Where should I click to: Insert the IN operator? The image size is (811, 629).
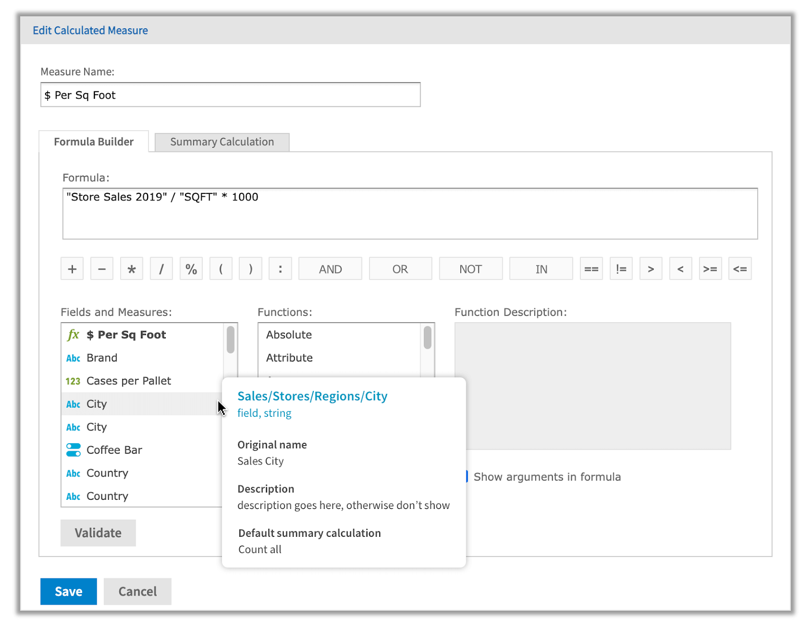pos(541,269)
